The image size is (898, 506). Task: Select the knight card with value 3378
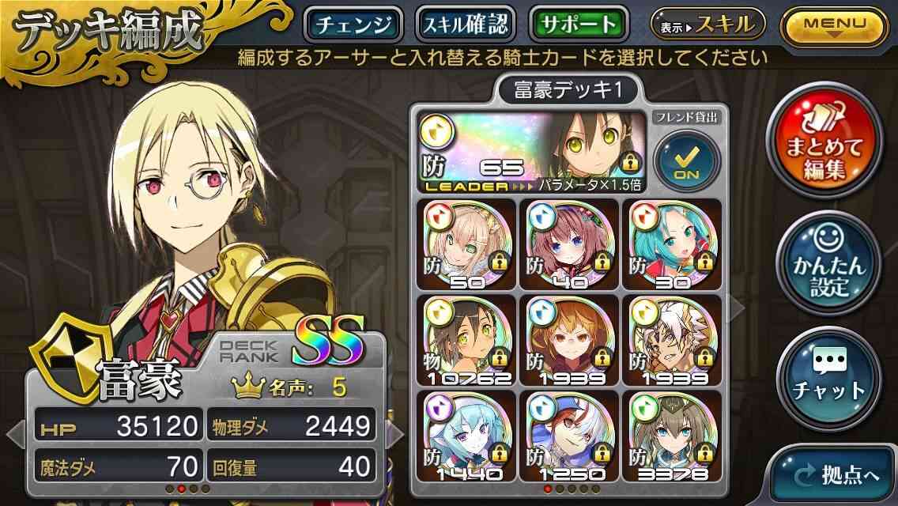(672, 436)
